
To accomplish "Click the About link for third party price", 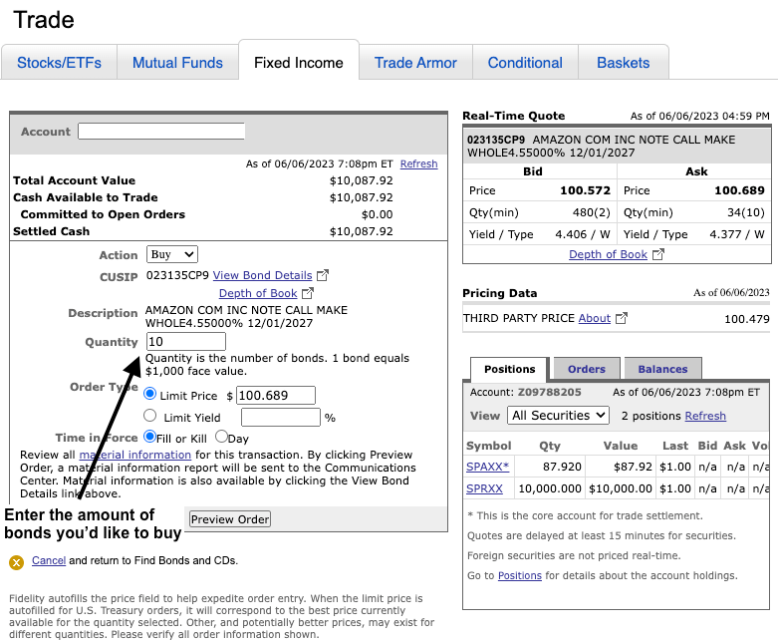I will pyautogui.click(x=595, y=318).
